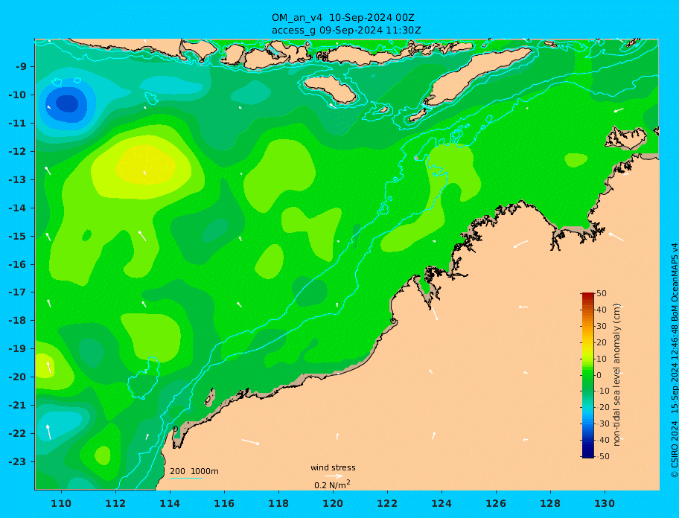The image size is (679, 518).
Task: Click the "0.2 N/m2" wind stress scale value
Action: [x=332, y=485]
